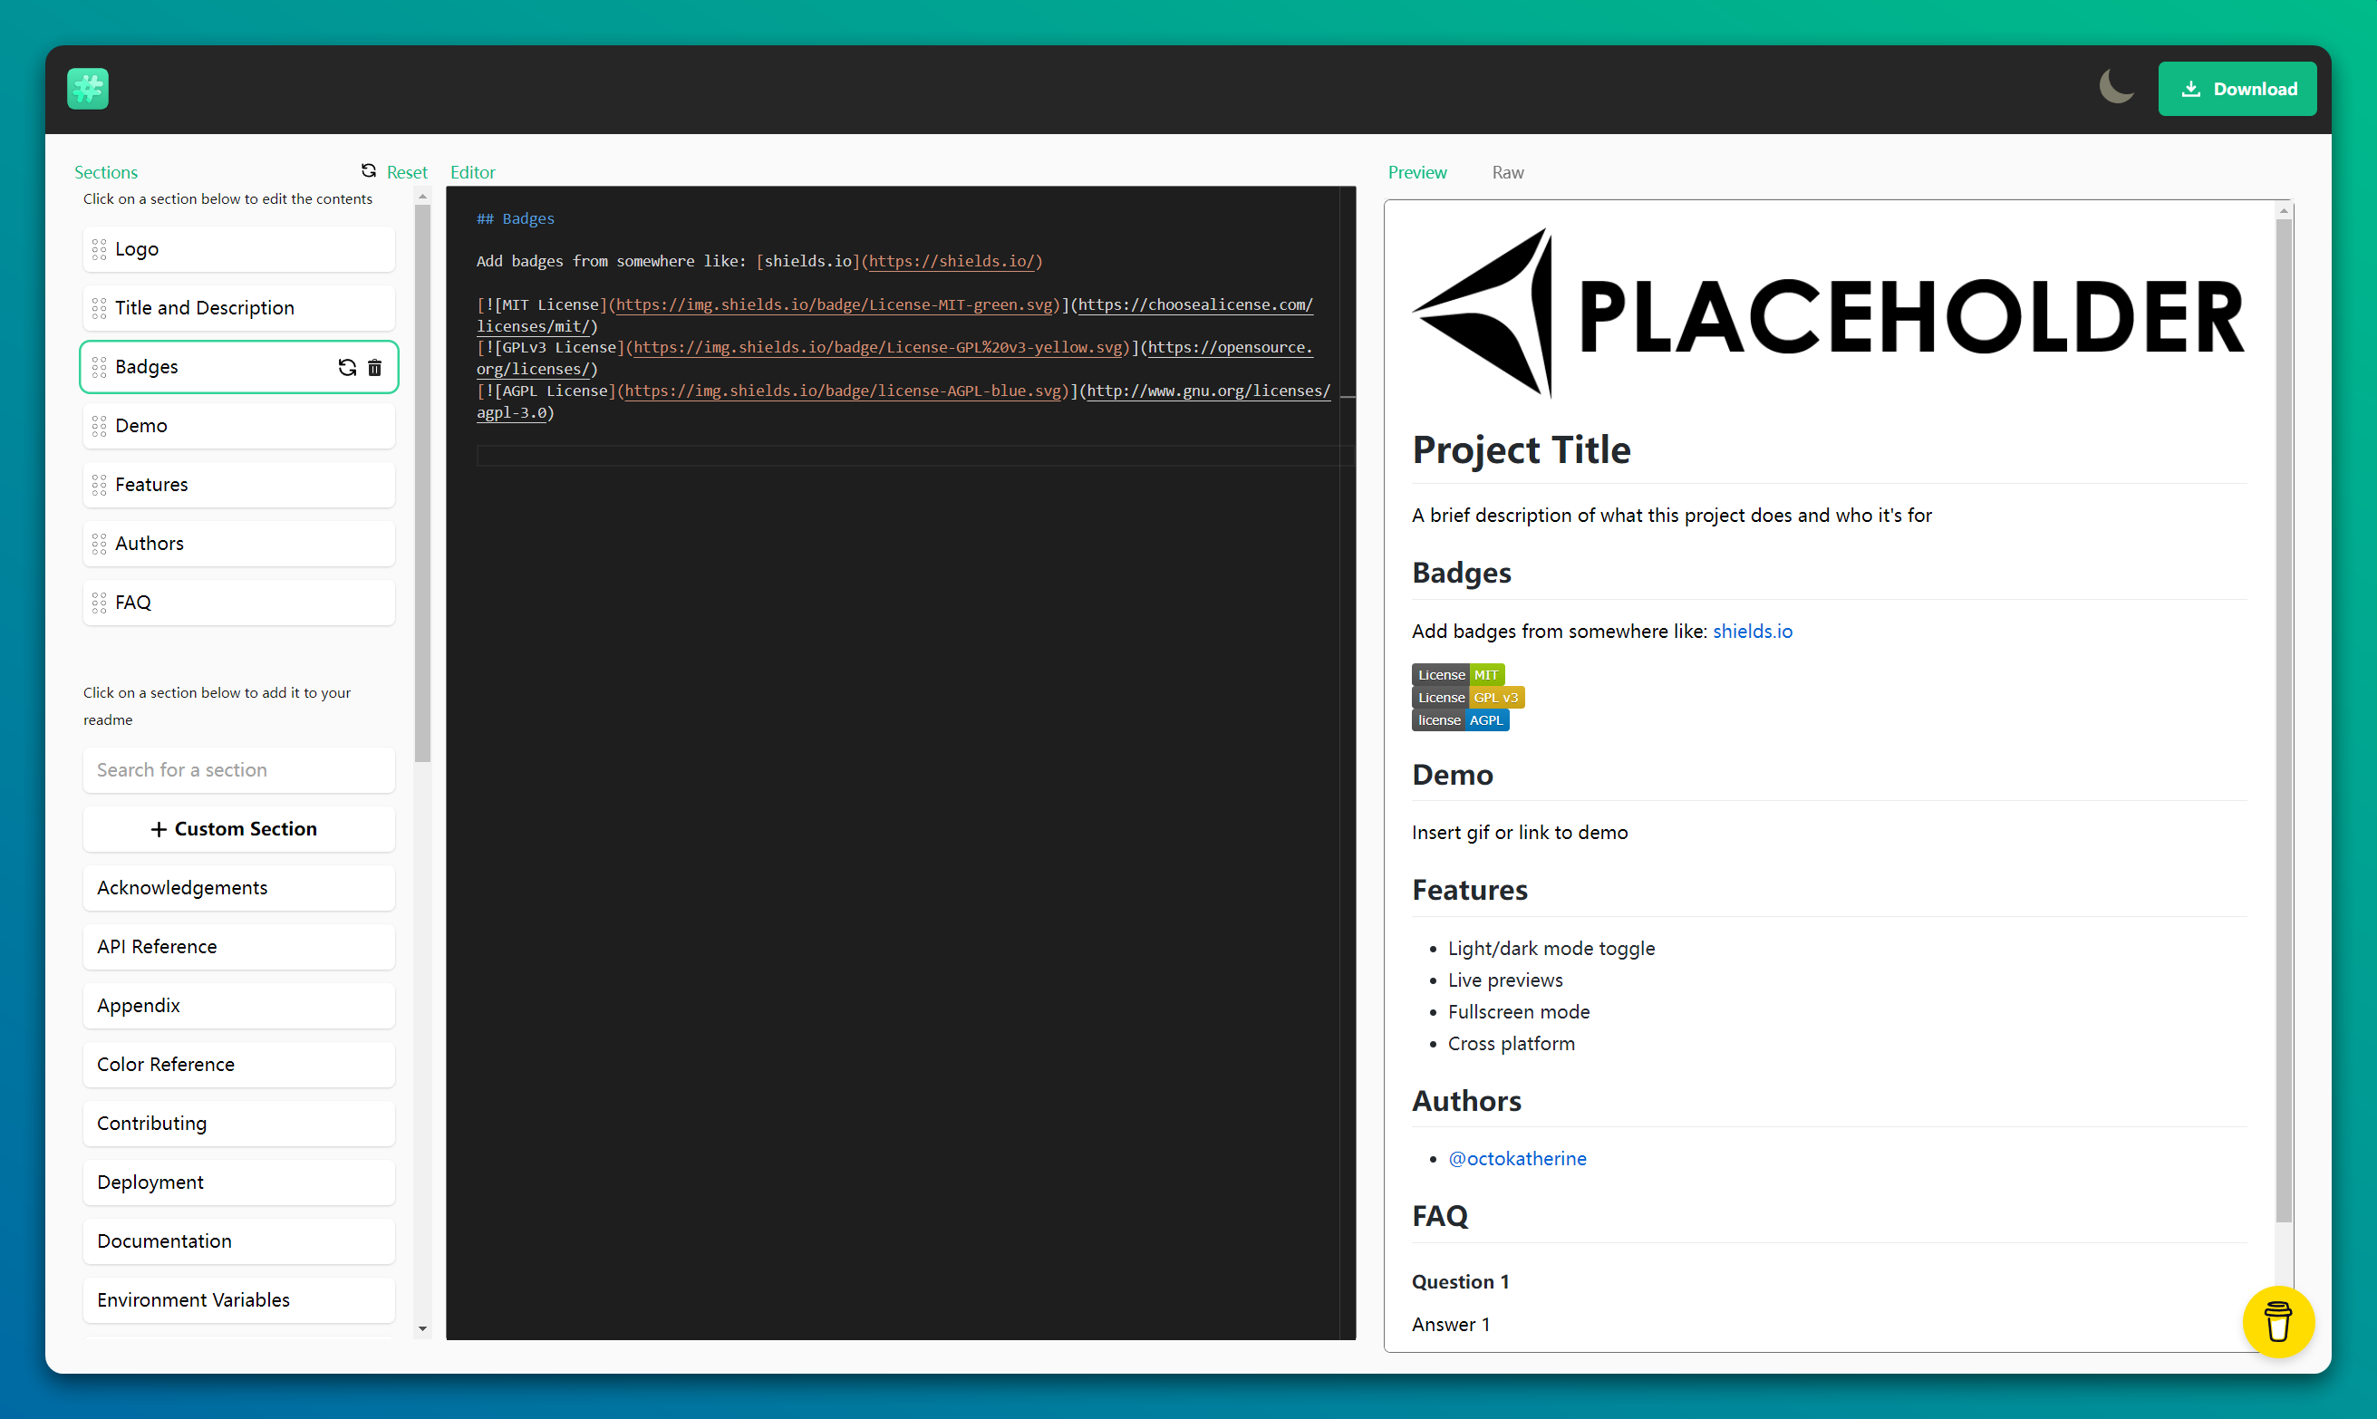Add the Environment Variables section
The image size is (2377, 1419).
(x=239, y=1300)
